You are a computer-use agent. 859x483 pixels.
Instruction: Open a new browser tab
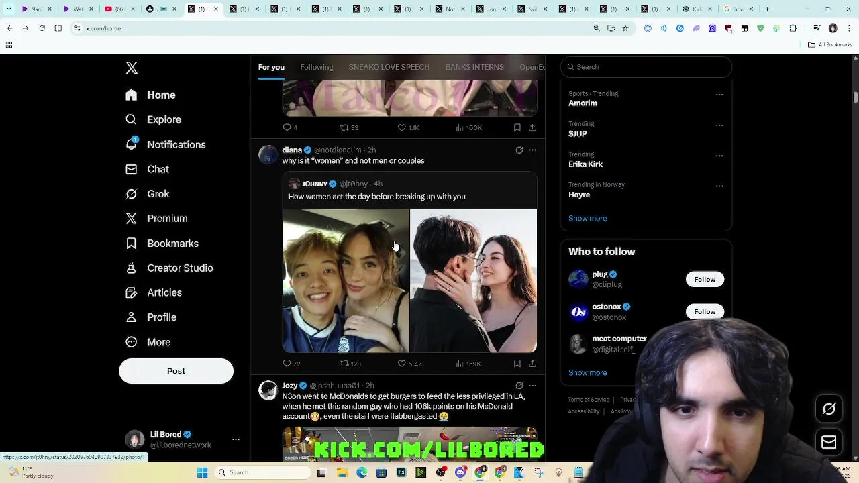(767, 9)
